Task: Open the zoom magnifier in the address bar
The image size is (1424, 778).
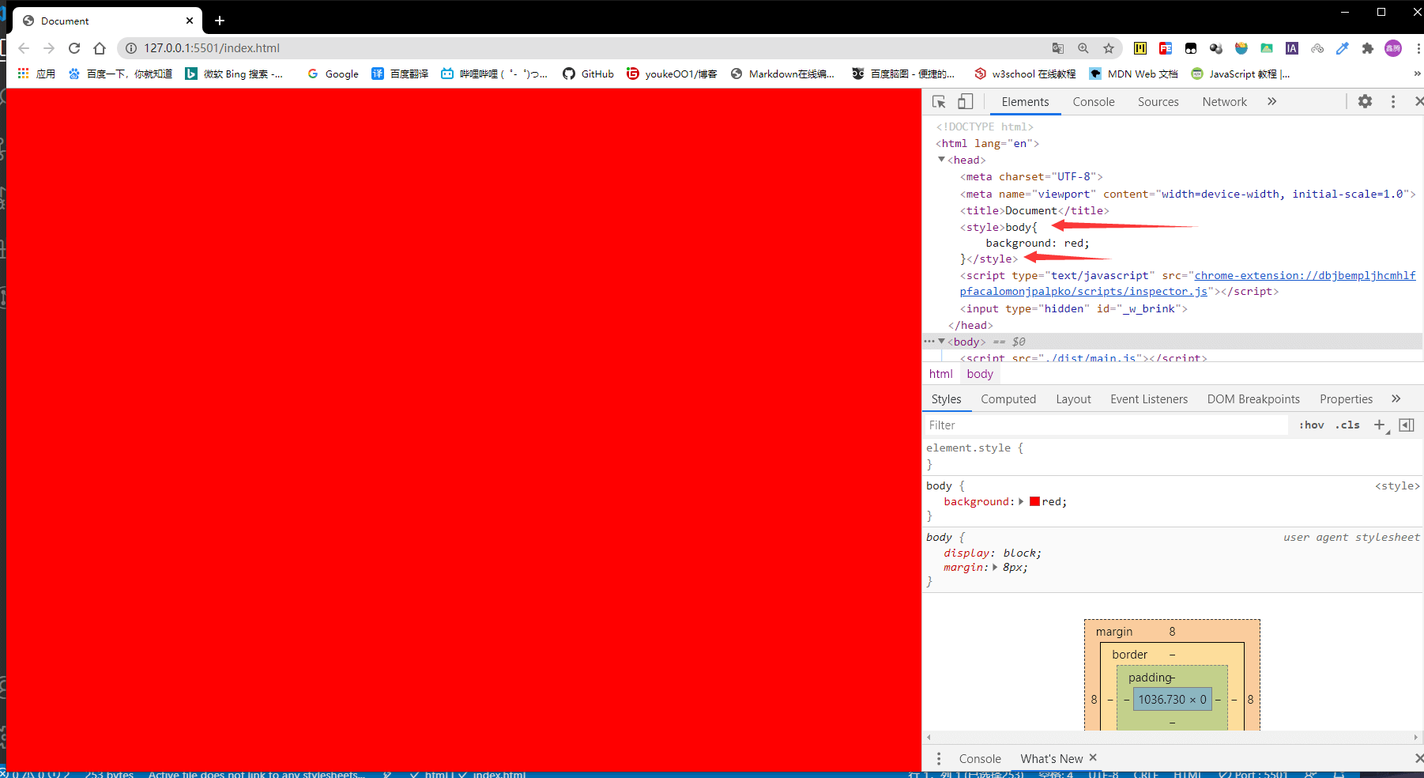Action: tap(1083, 48)
